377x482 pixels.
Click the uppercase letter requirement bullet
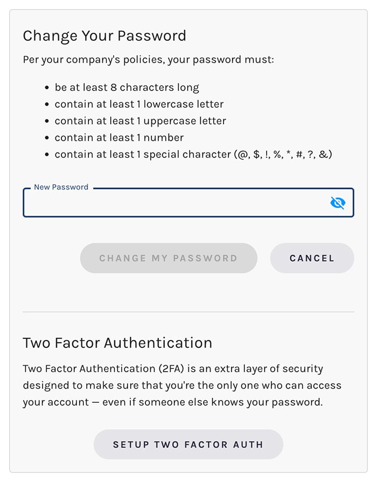pyautogui.click(x=140, y=121)
